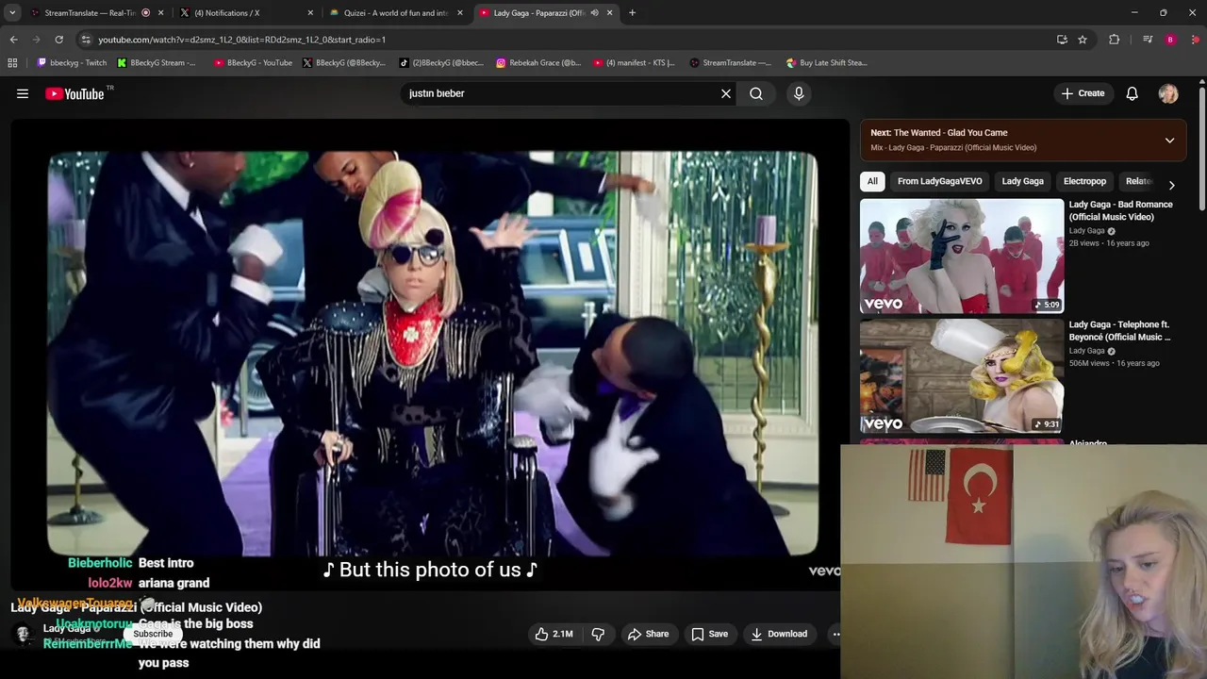Open Lady Gaga channel under Bad Romance
1207x679 pixels.
click(x=1086, y=230)
